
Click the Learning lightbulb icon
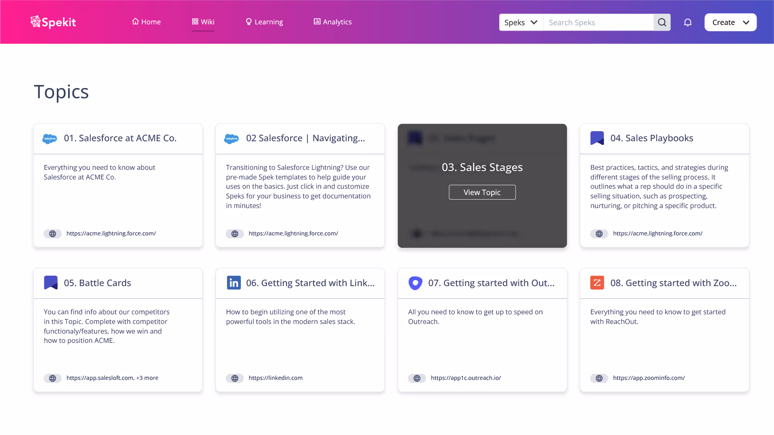coord(249,22)
